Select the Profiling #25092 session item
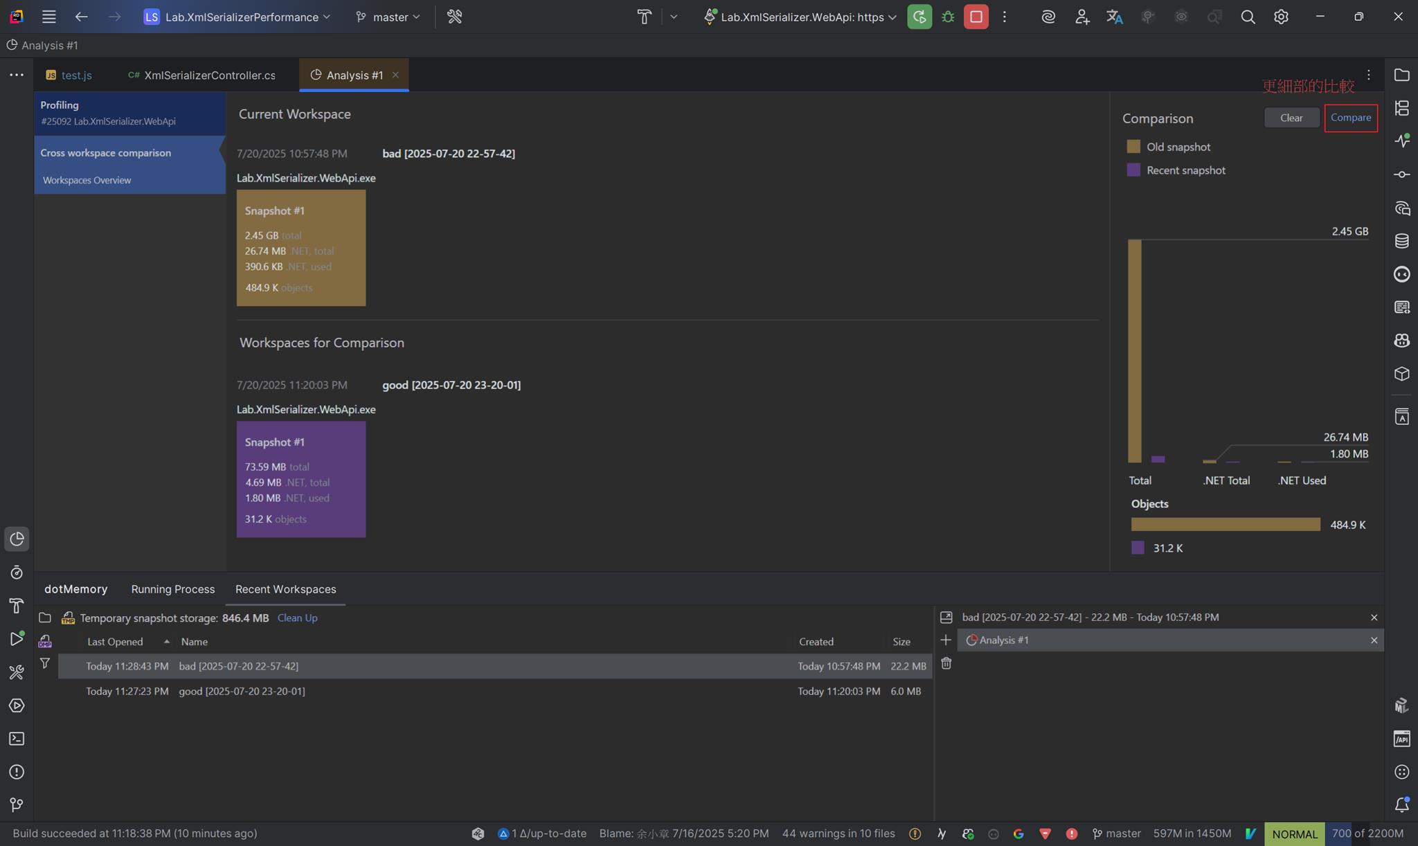Viewport: 1418px width, 846px height. pyautogui.click(x=129, y=113)
